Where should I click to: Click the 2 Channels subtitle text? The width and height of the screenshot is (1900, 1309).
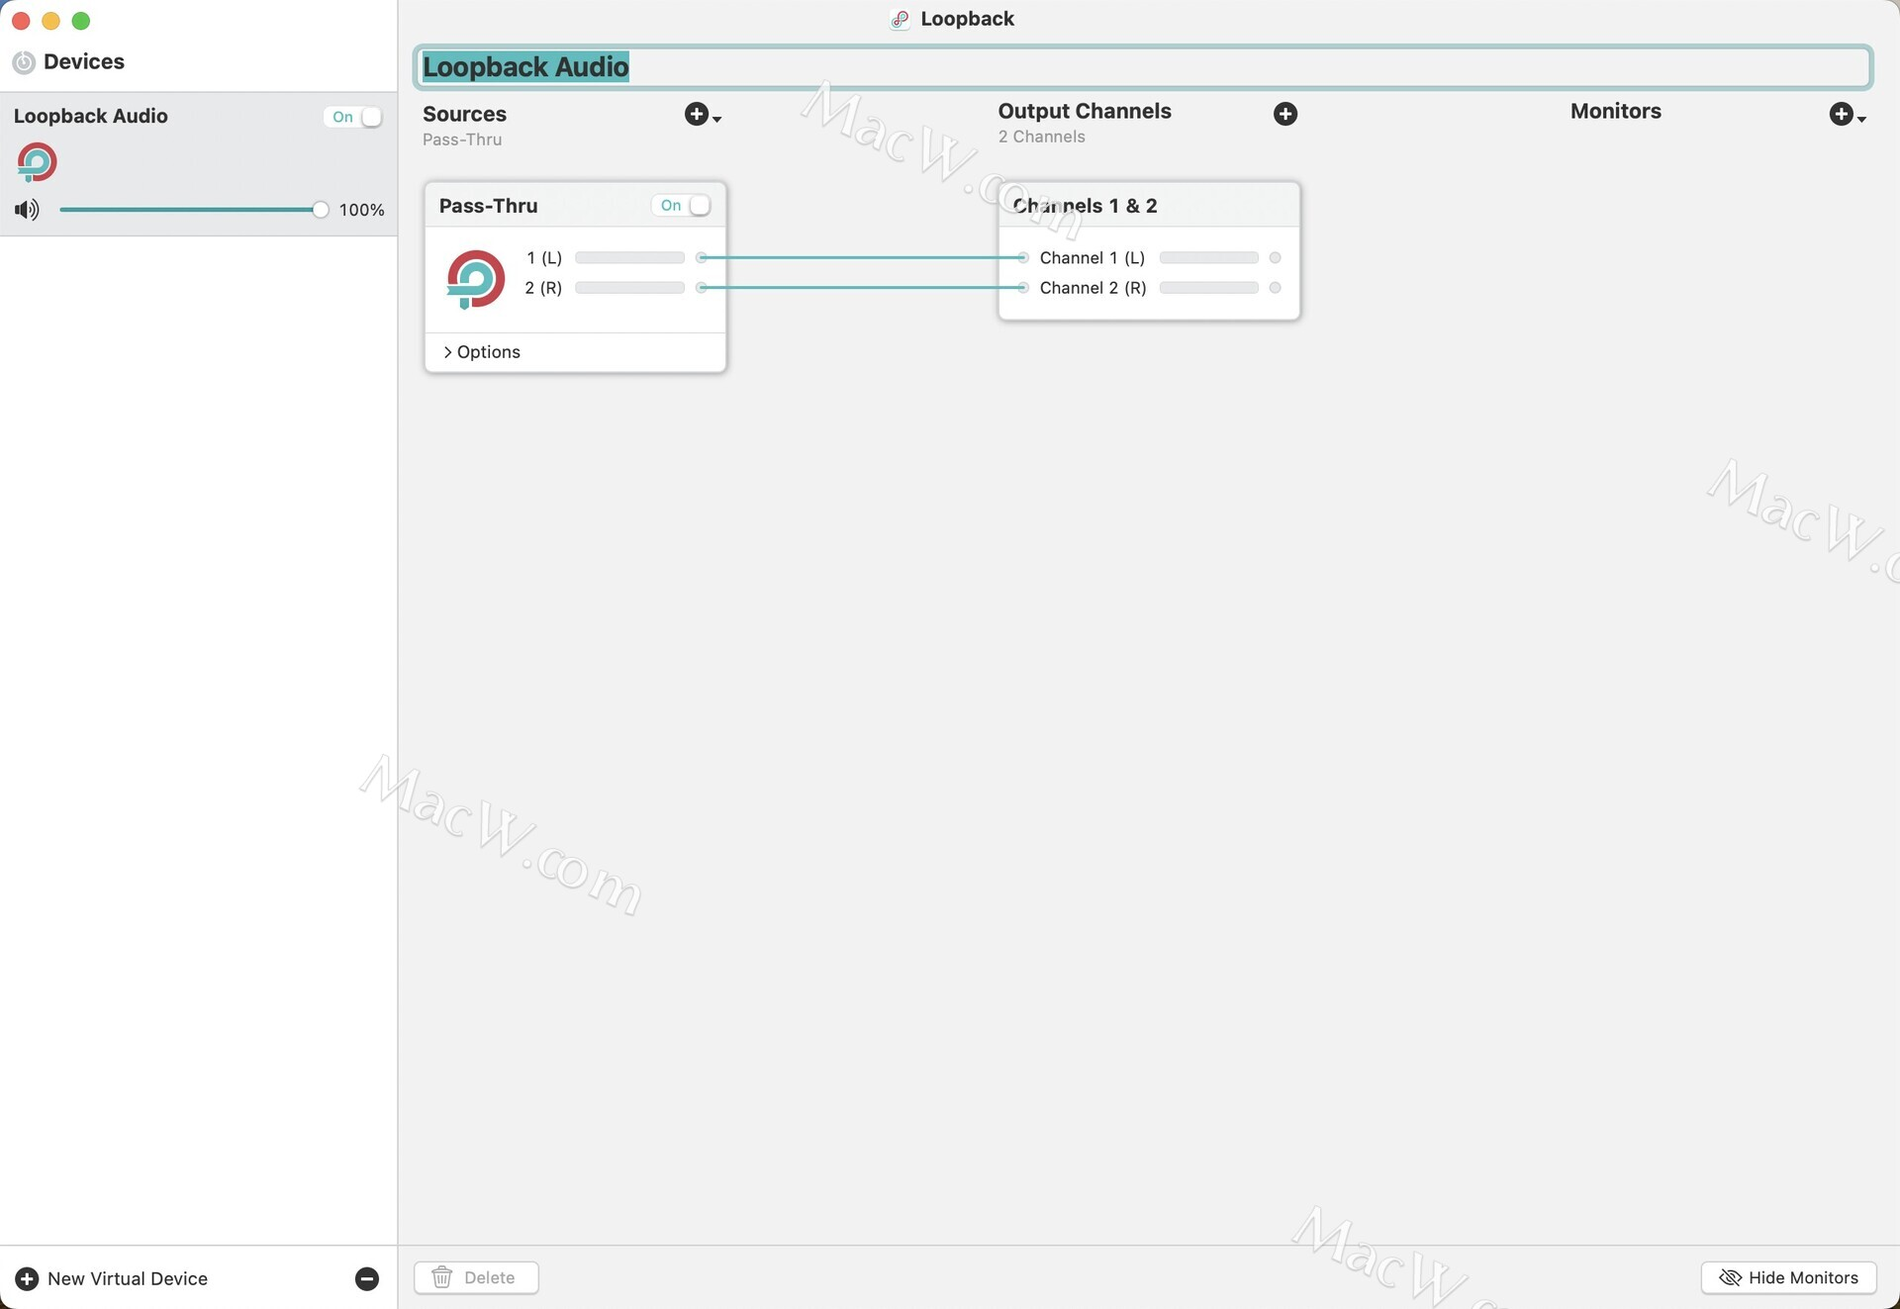point(1041,137)
